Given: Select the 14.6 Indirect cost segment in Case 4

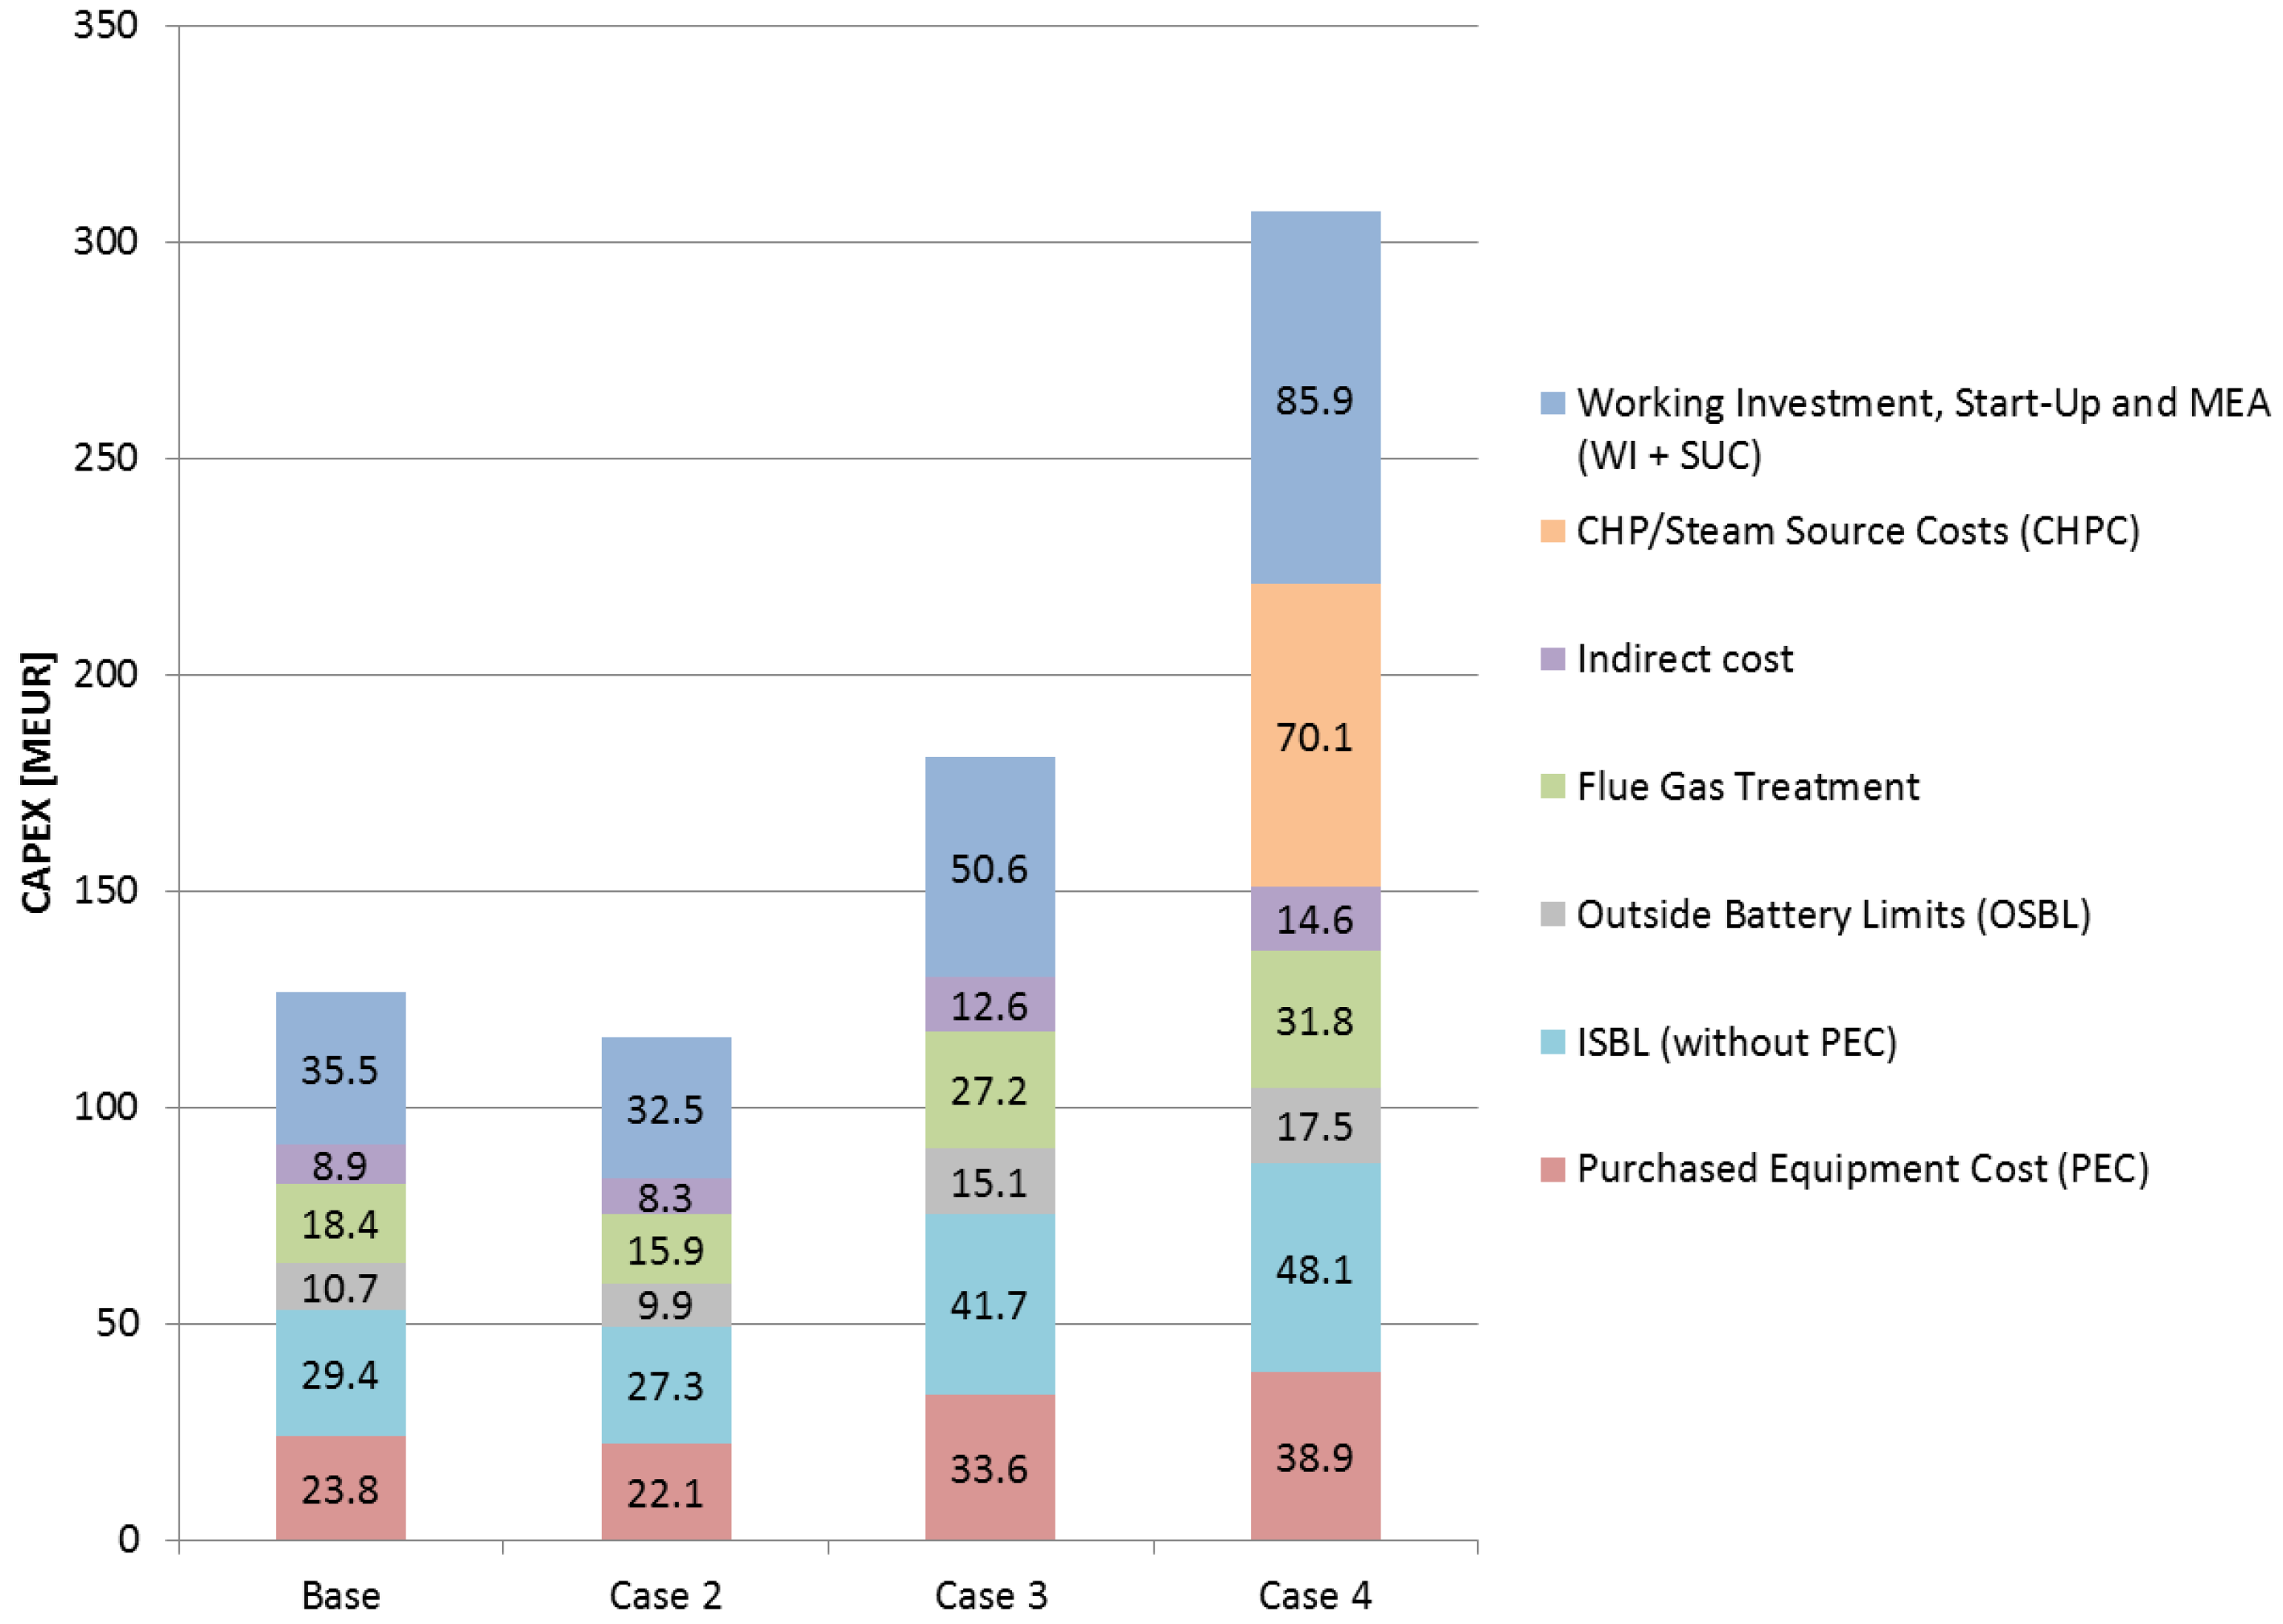Looking at the screenshot, I should pyautogui.click(x=1314, y=919).
